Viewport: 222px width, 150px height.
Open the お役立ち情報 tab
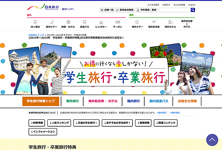[187, 101]
